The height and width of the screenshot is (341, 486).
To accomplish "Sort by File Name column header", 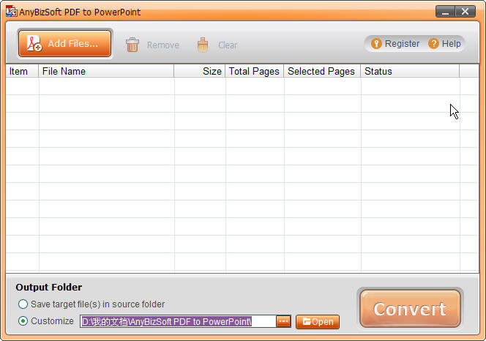I will (106, 71).
